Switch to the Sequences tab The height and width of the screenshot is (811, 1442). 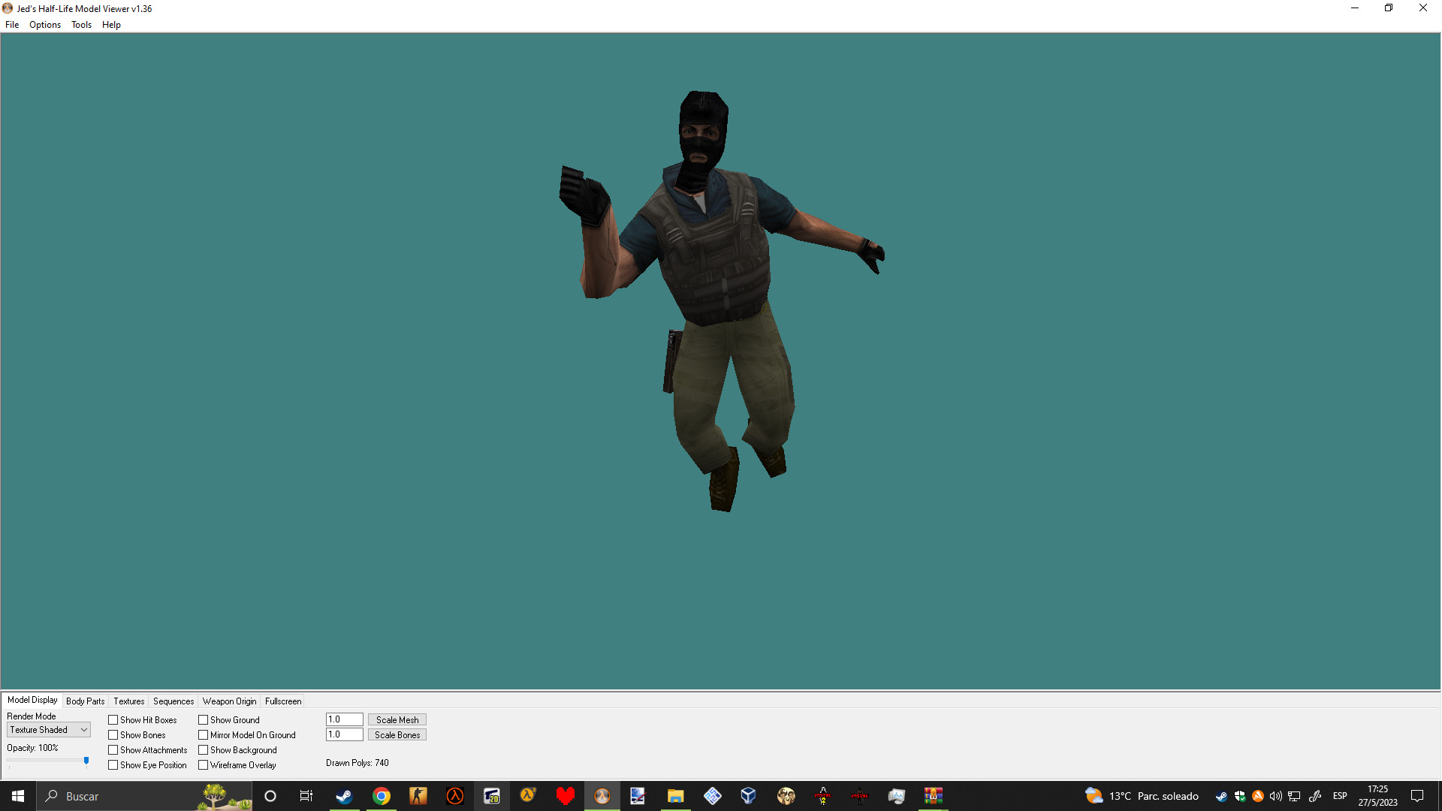coord(173,701)
